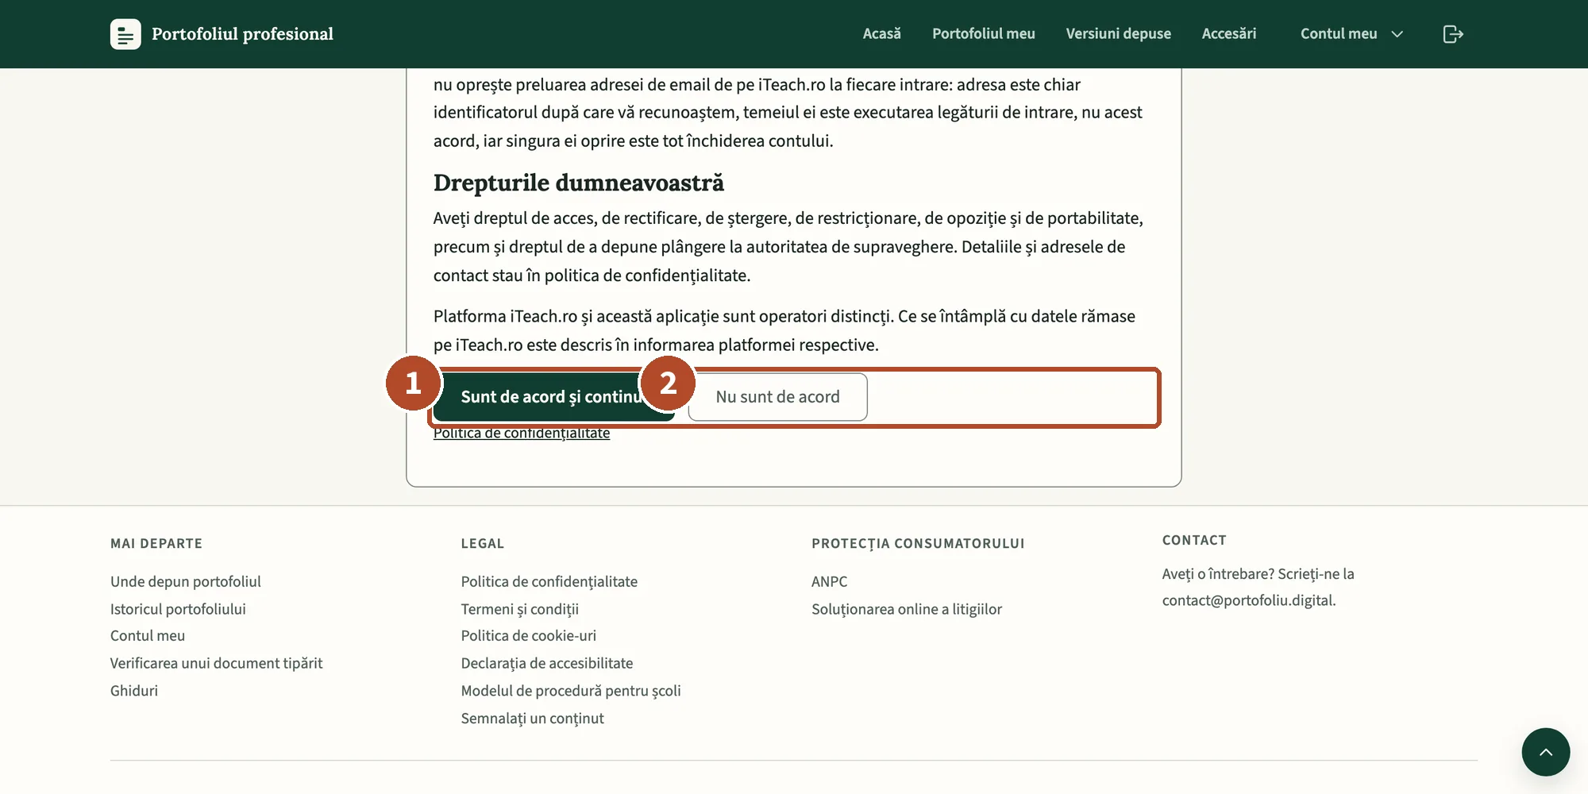Image resolution: width=1588 pixels, height=794 pixels.
Task: Open Politica de confidențialitate in the Legal footer column
Action: pos(549,581)
